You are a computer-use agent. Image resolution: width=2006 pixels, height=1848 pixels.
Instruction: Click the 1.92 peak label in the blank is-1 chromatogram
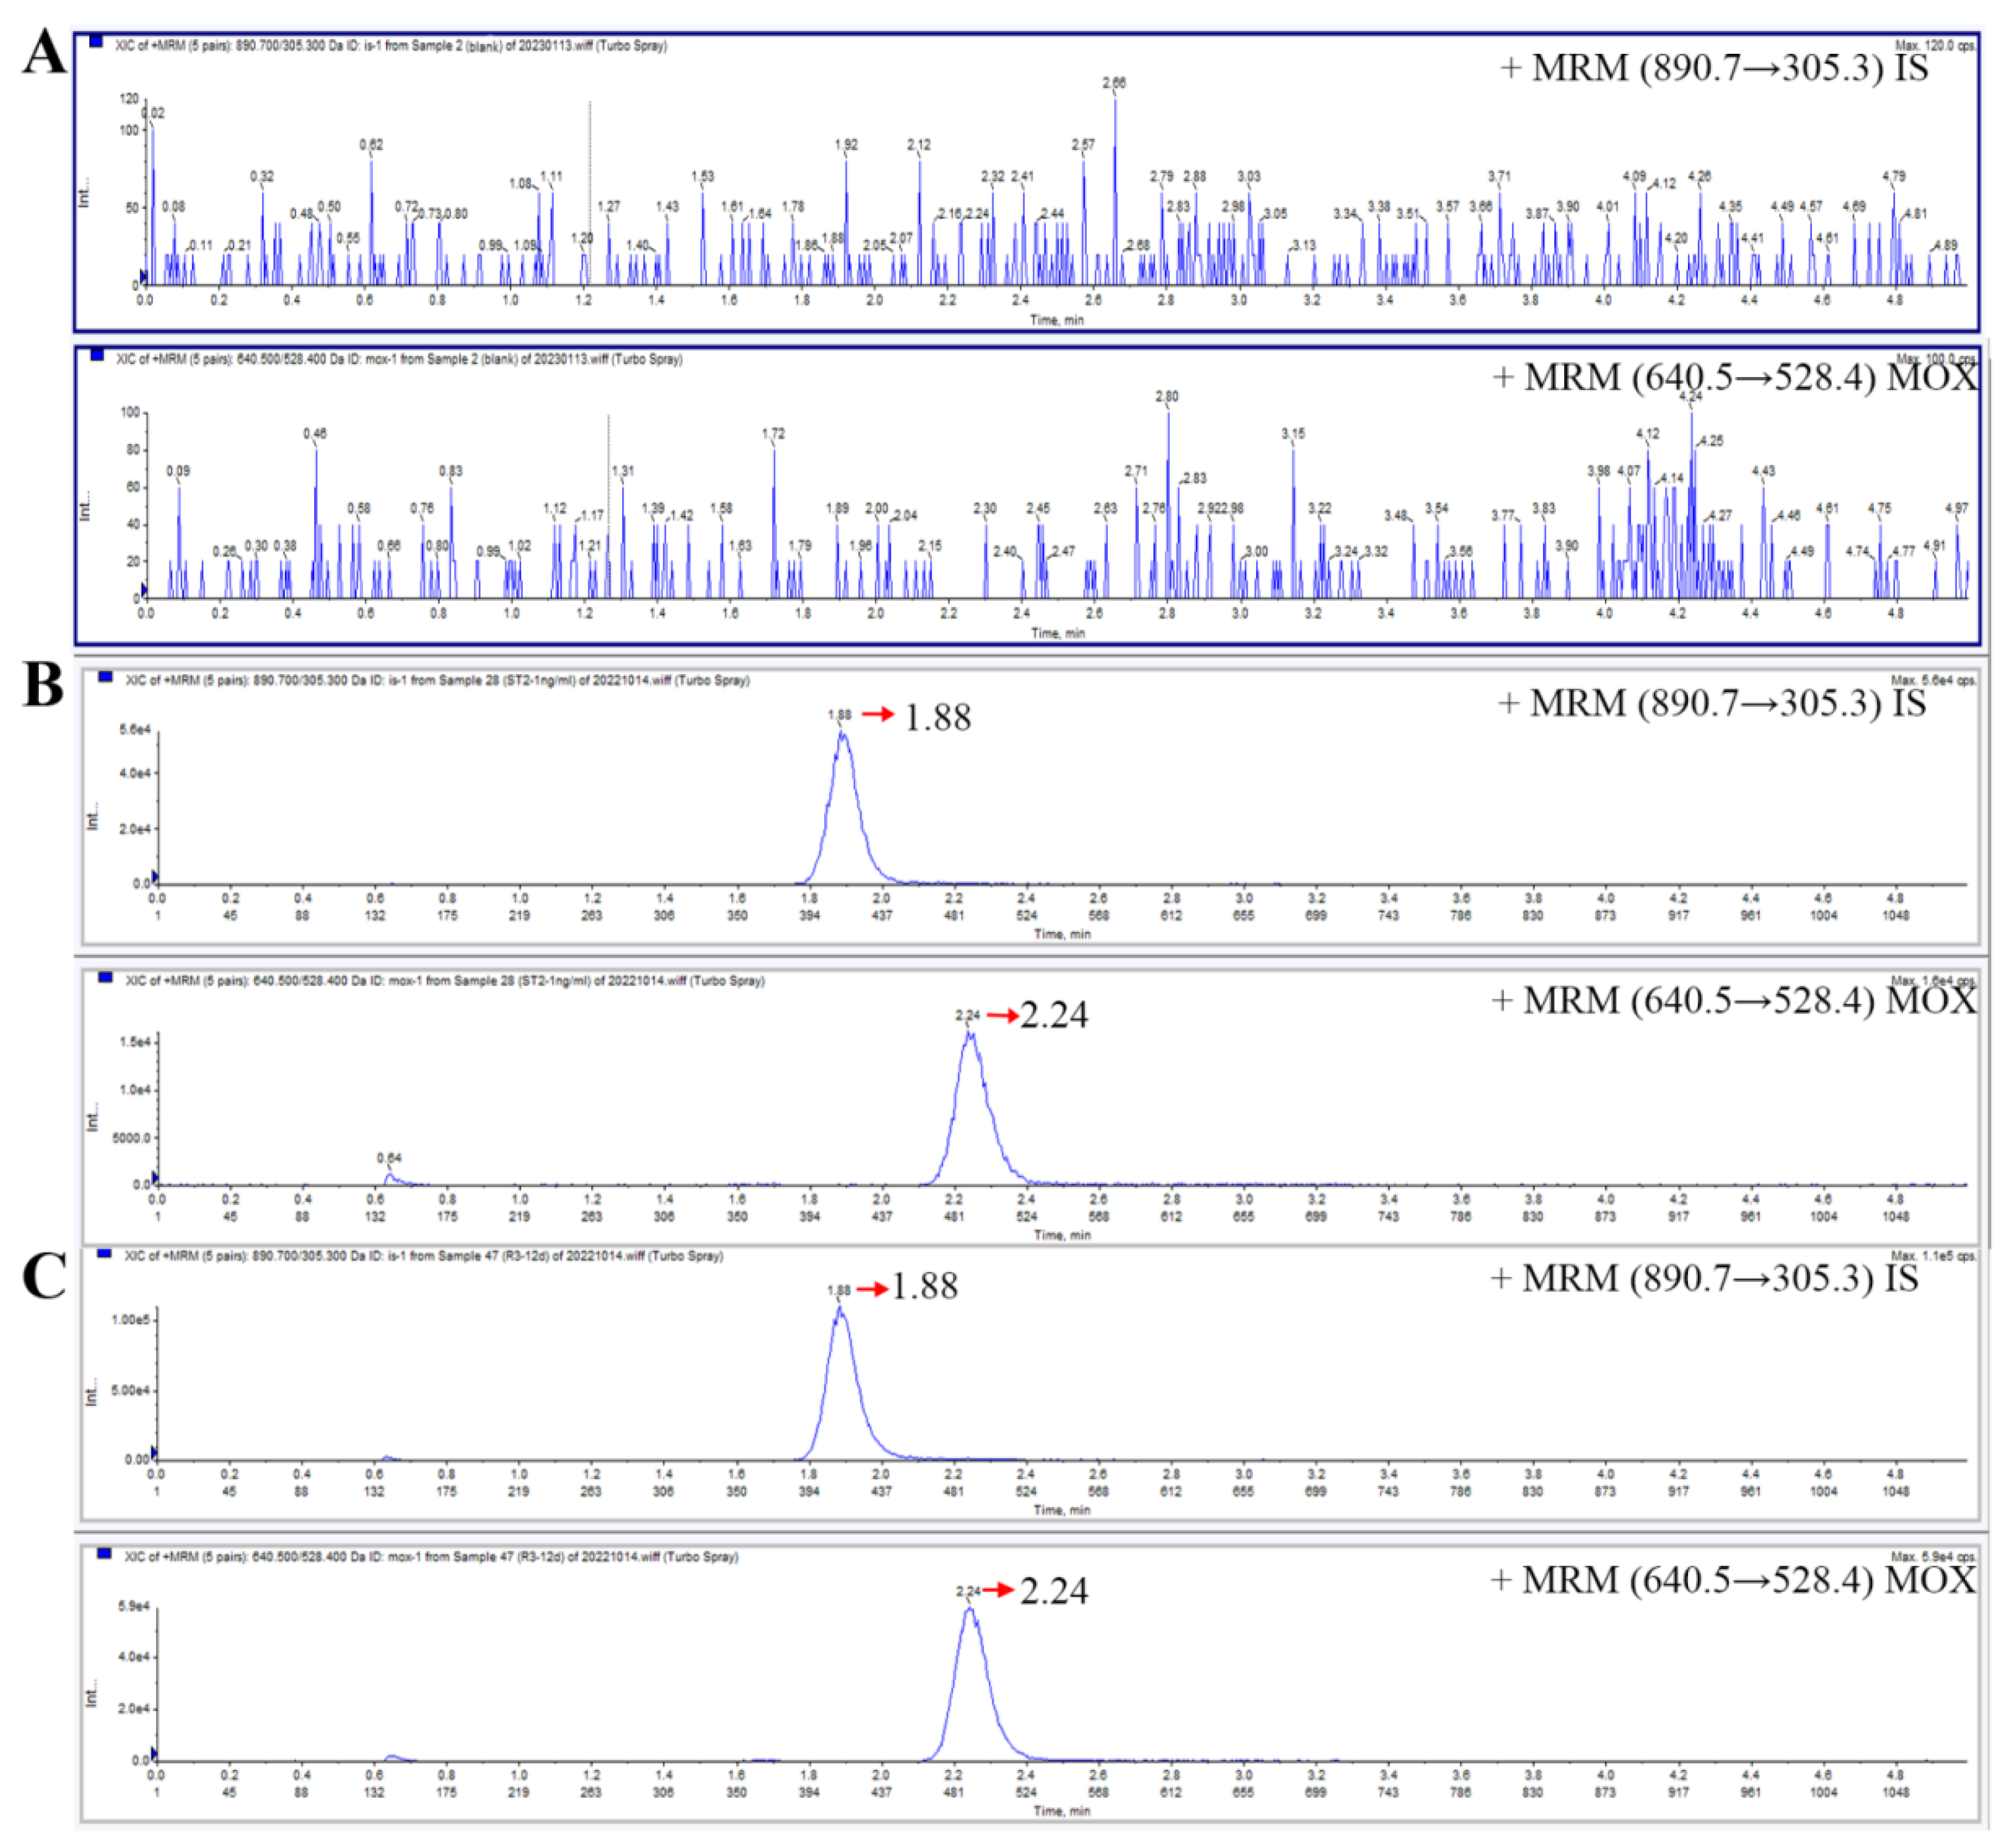[x=846, y=145]
